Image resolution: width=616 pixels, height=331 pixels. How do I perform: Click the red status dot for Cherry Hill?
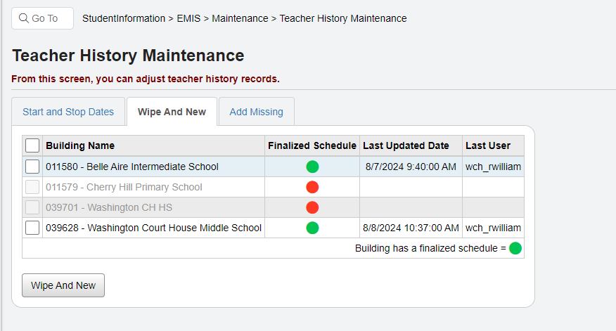[x=312, y=187]
